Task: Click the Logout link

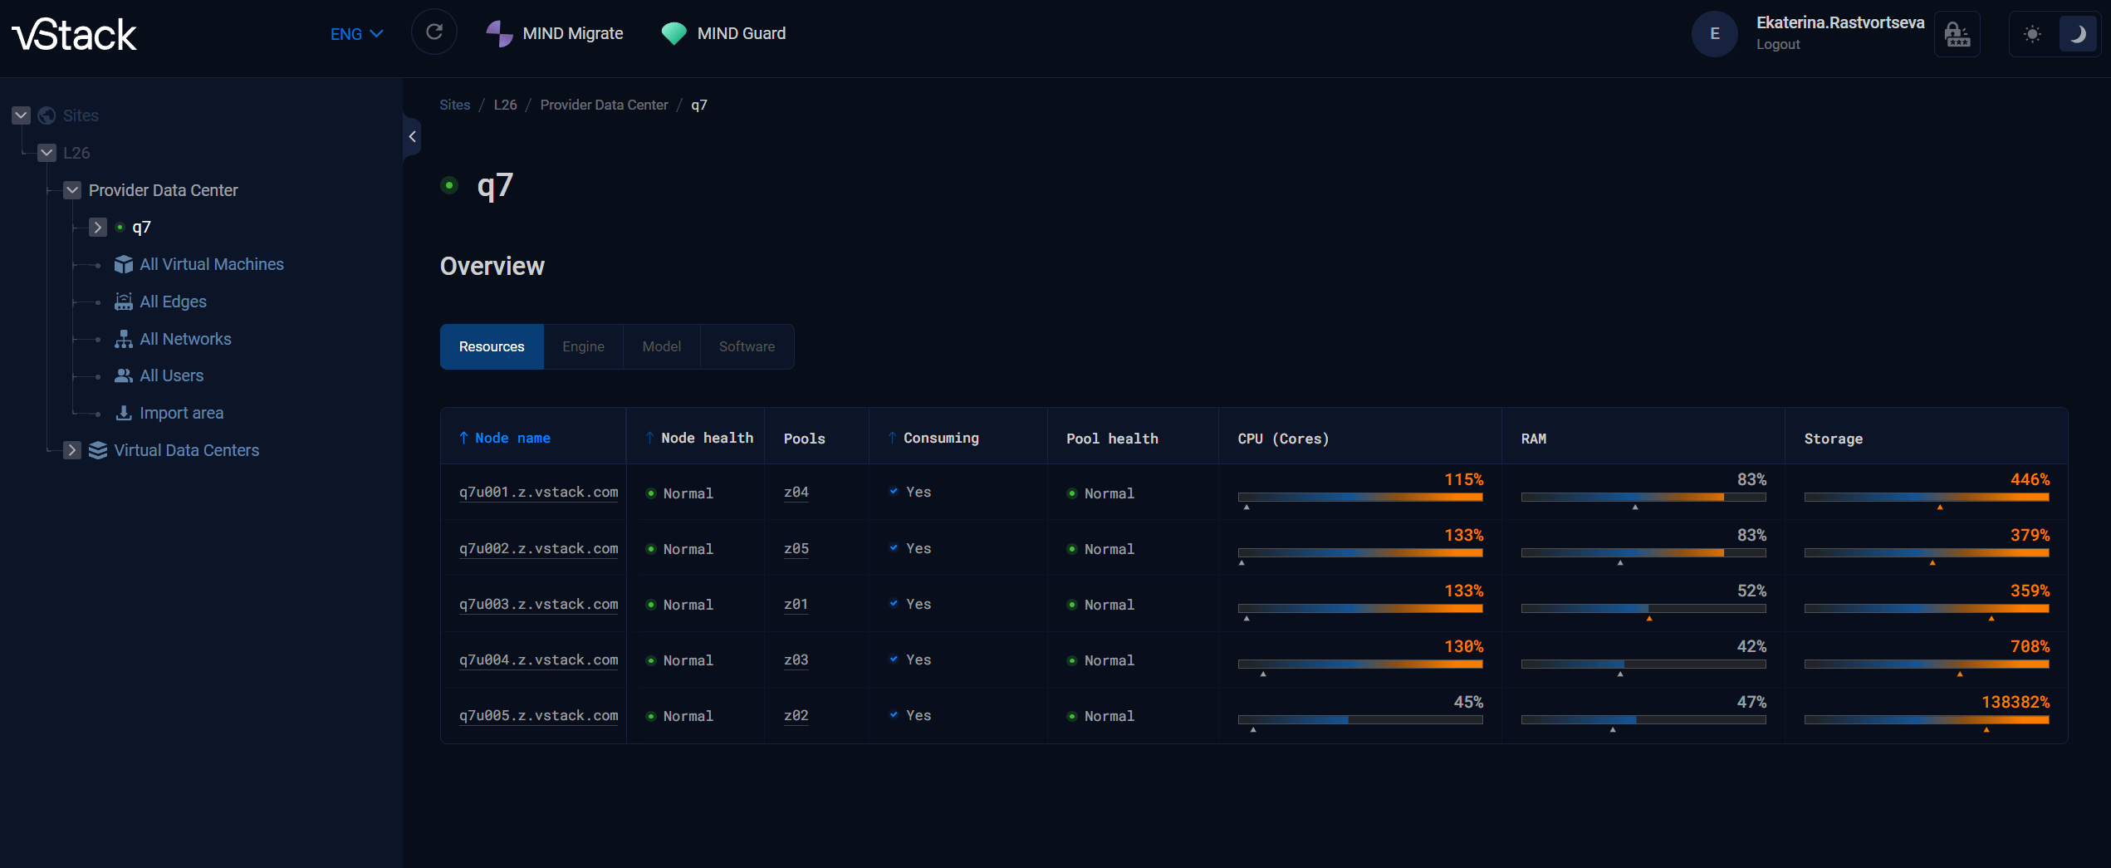Action: coord(1777,45)
